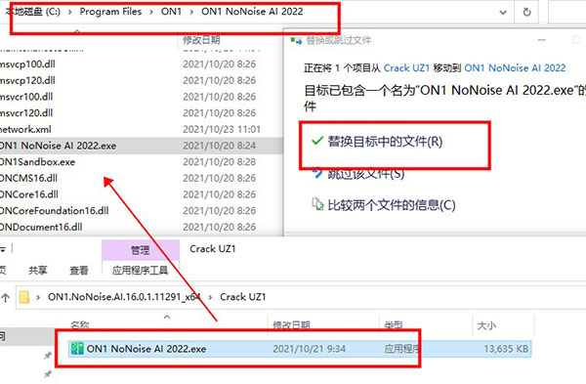Sort by 大小 column in lower window

coord(486,325)
